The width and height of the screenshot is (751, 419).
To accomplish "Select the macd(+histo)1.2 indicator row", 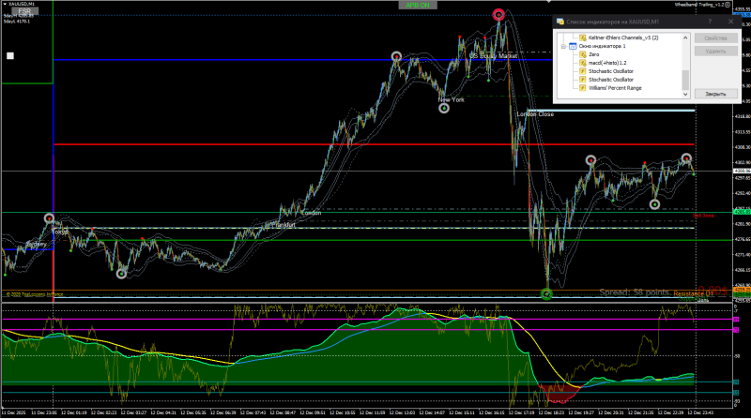I will tap(607, 63).
